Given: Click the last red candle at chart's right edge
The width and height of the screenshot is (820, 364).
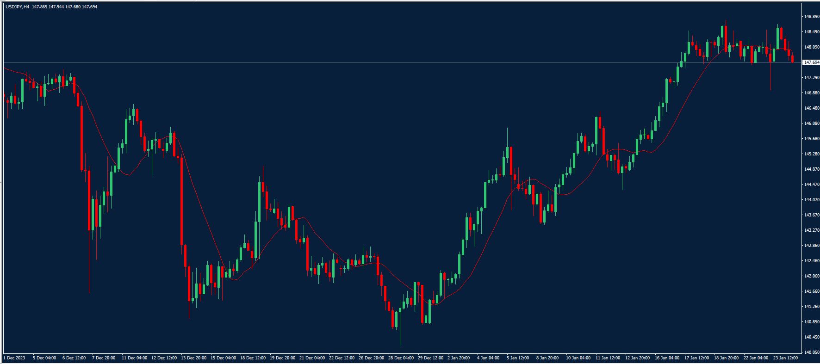Looking at the screenshot, I should pyautogui.click(x=793, y=59).
